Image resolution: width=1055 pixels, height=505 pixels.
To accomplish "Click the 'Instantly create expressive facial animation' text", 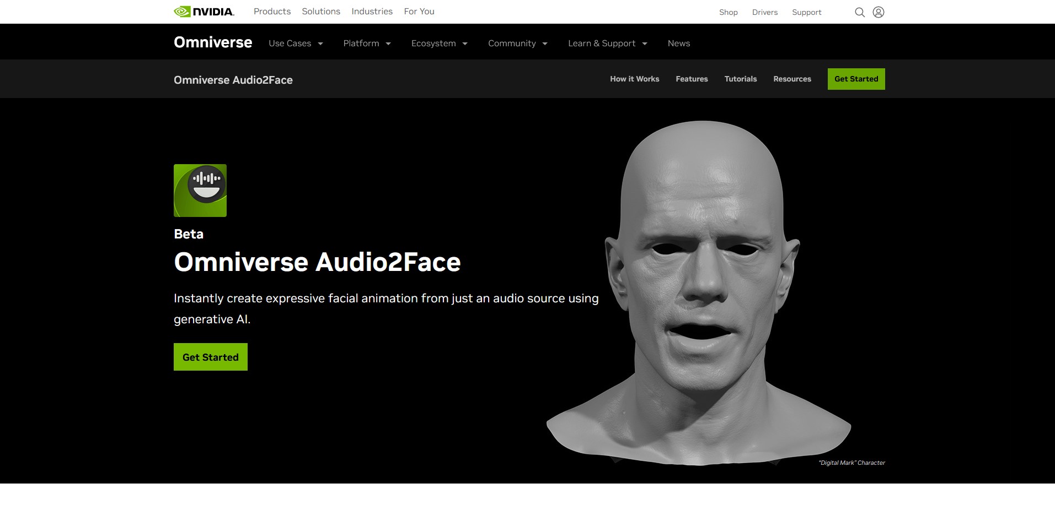I will pos(386,308).
